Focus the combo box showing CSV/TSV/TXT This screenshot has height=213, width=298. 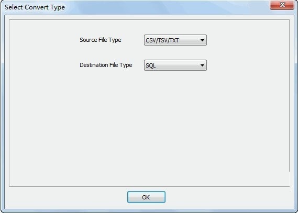pyautogui.click(x=175, y=40)
